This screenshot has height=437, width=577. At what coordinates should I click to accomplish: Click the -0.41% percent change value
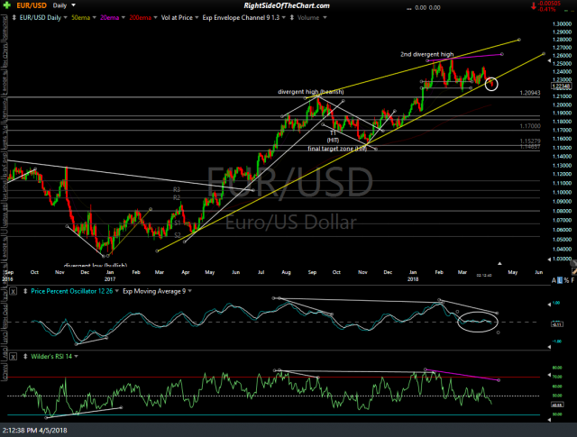pyautogui.click(x=547, y=10)
